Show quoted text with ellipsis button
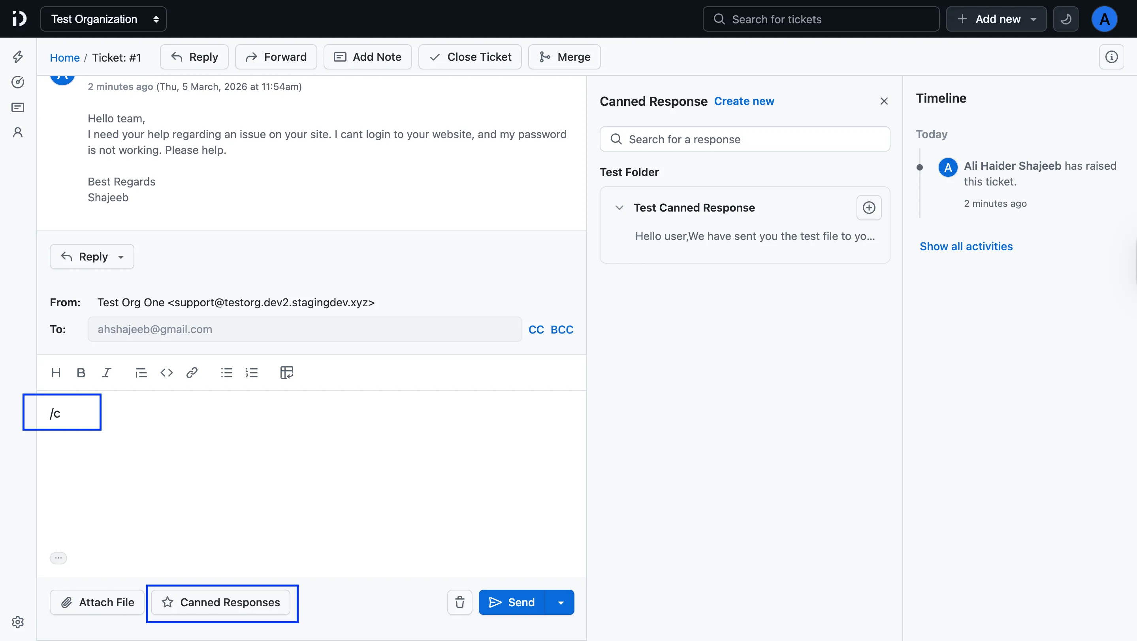 click(x=58, y=558)
